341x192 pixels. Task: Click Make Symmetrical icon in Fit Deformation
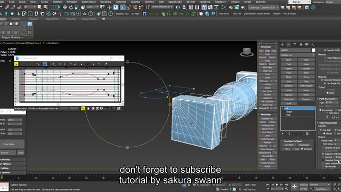(16, 64)
